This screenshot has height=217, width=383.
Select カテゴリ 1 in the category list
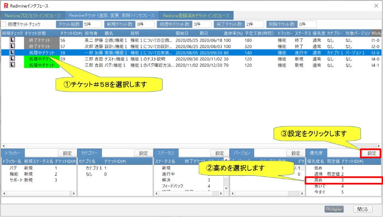click(115, 168)
